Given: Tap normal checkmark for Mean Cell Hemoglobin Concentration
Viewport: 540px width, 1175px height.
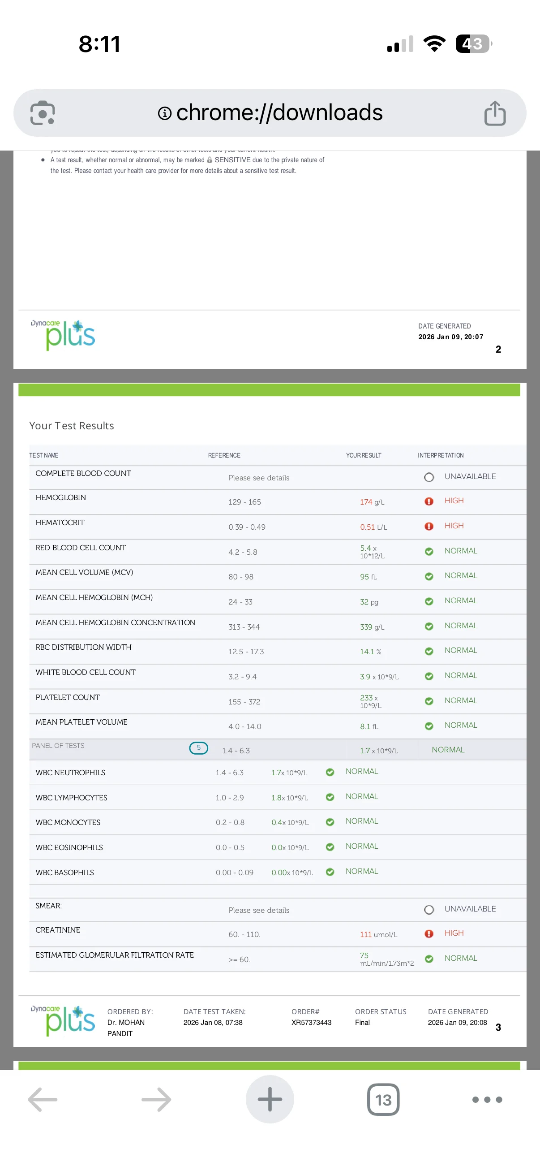Looking at the screenshot, I should pos(429,626).
